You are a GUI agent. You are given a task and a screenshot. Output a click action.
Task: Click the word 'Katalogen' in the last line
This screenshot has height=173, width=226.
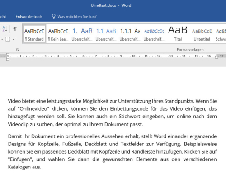point(19,167)
